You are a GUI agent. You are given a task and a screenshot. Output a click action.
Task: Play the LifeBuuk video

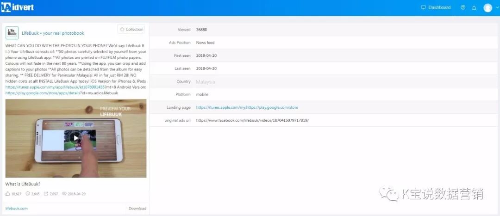[x=75, y=138]
